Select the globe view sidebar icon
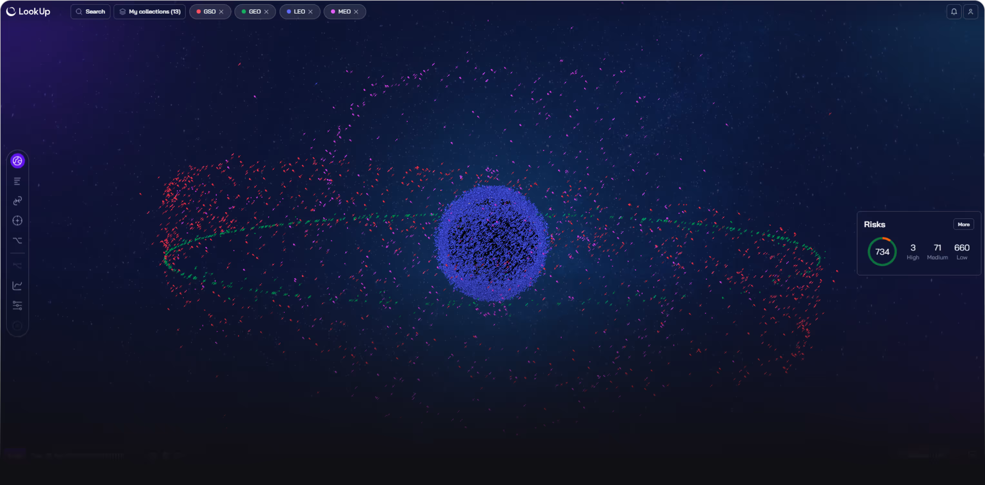 [x=18, y=161]
